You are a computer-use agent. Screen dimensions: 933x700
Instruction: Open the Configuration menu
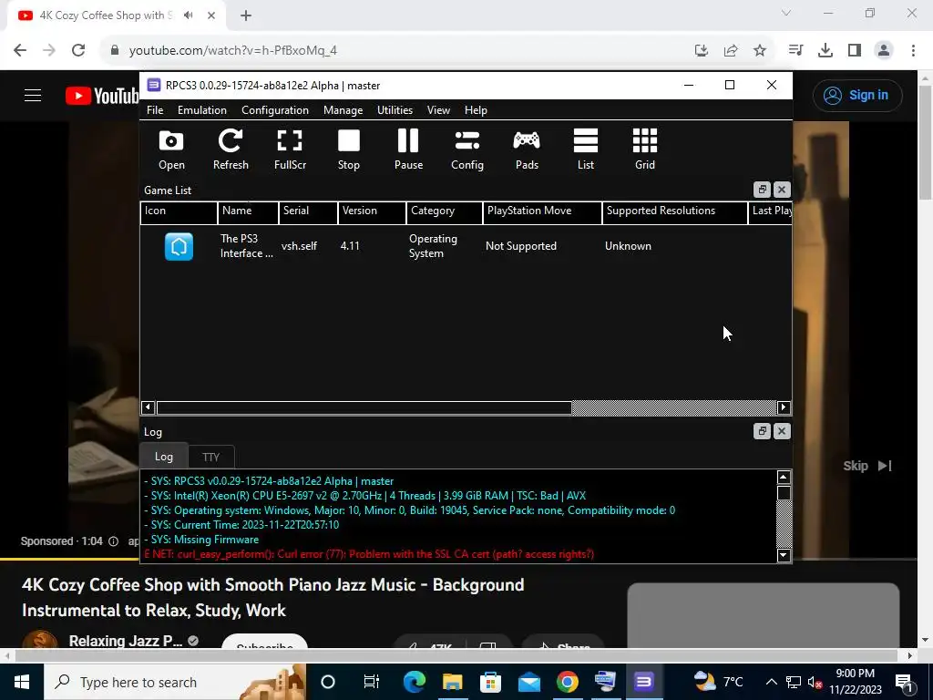coord(275,110)
